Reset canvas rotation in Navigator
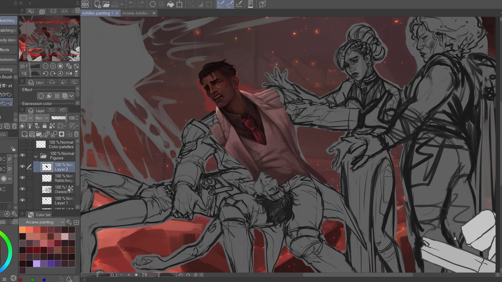Viewport: 502px width, 282px height. click(60, 73)
